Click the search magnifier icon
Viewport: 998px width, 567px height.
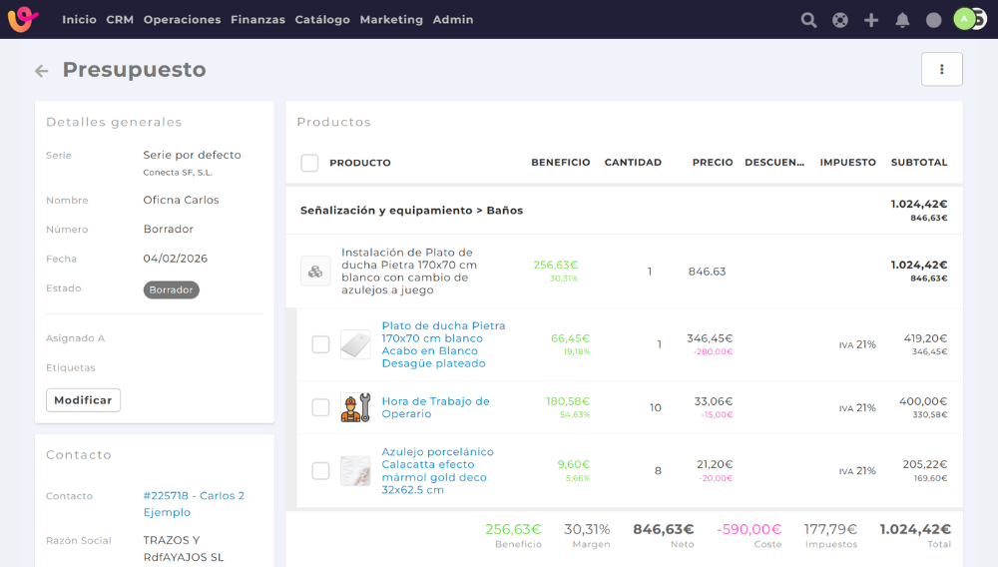tap(809, 20)
